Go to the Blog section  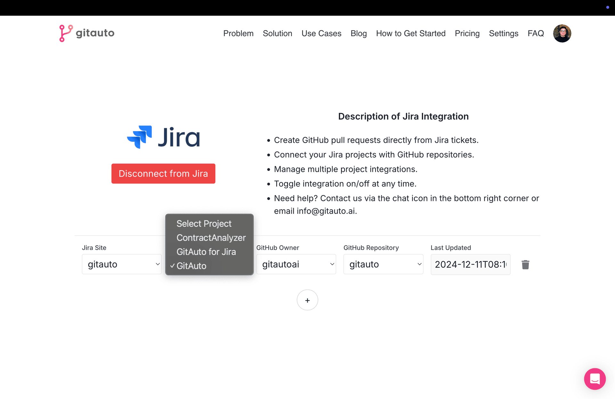click(359, 33)
